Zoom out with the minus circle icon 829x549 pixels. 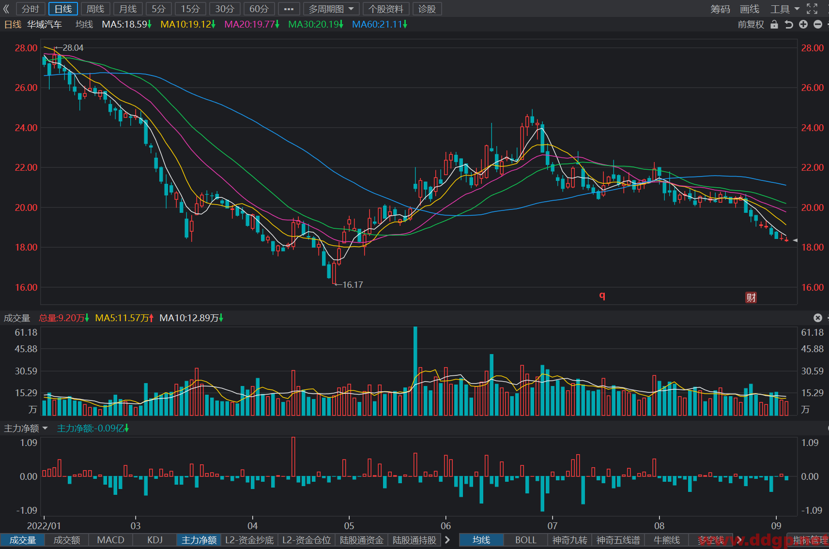[x=818, y=24]
